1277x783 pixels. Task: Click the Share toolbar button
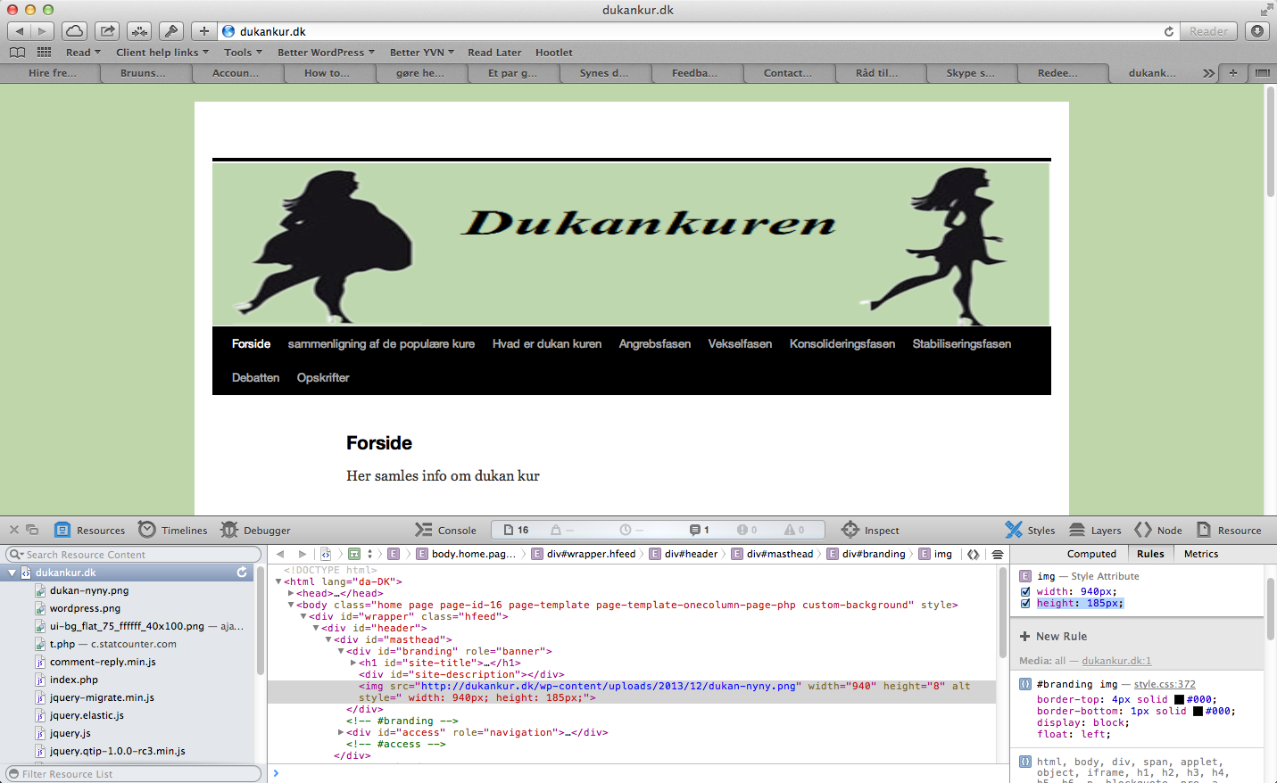(x=107, y=31)
